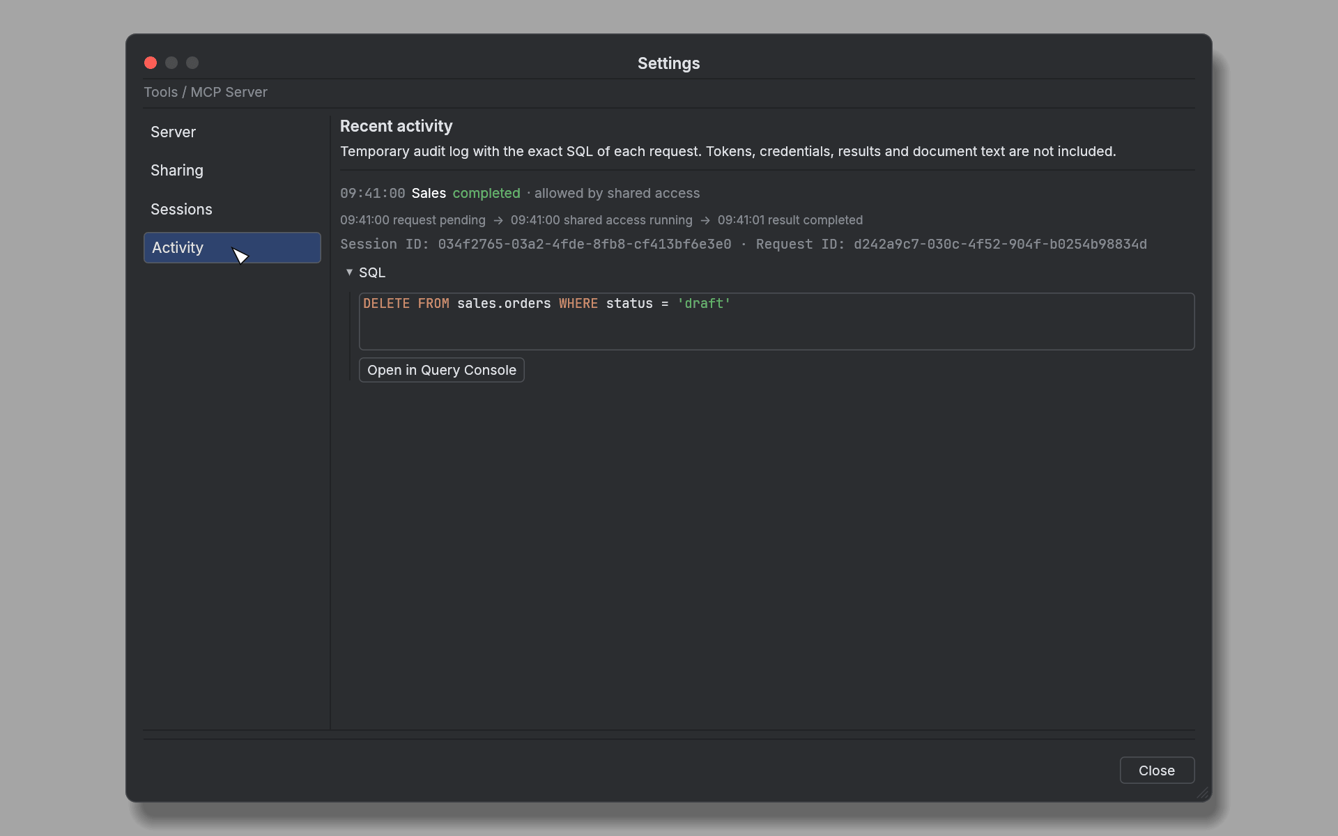
Task: Click the 'Sales' data source name
Action: [x=429, y=194]
